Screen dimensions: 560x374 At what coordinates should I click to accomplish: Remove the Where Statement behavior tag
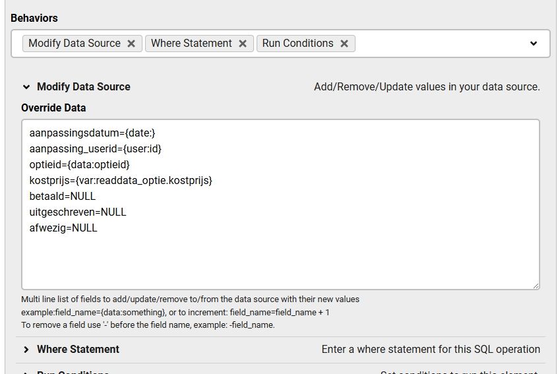[243, 44]
